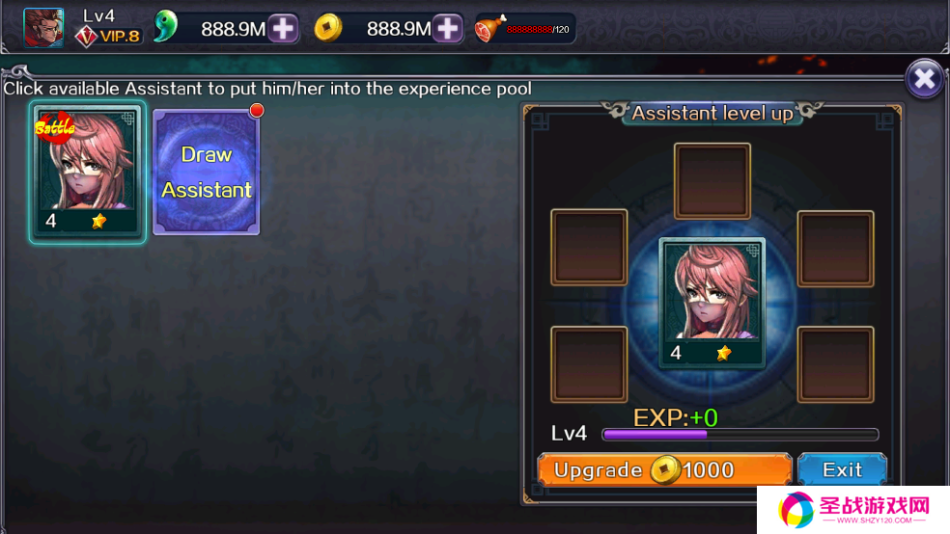This screenshot has width=950, height=534.
Task: Open the player avatar portrait
Action: (x=43, y=28)
